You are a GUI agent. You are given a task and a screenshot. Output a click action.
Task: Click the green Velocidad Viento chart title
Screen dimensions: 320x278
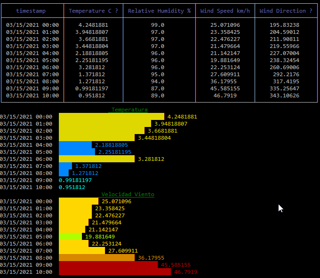[x=128, y=194]
